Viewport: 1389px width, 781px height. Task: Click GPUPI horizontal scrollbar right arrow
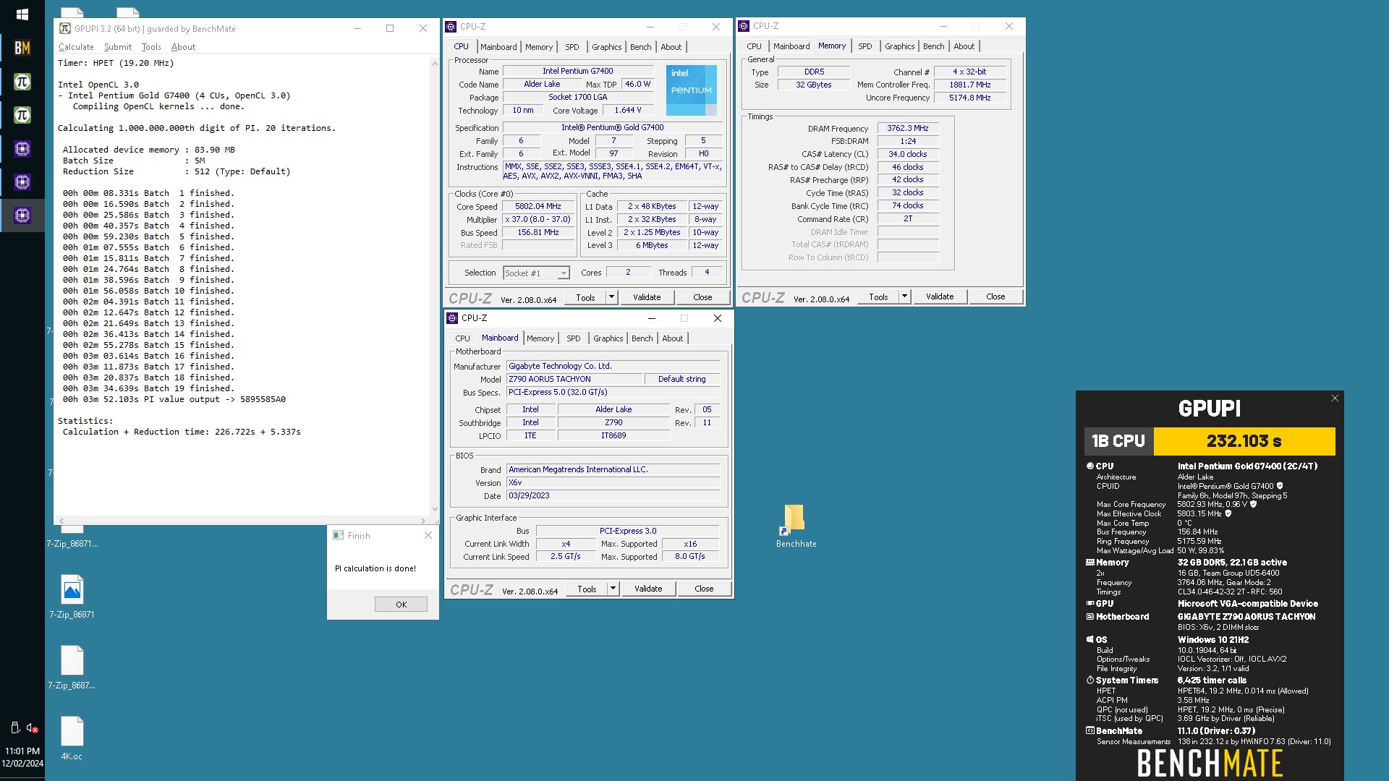[423, 521]
